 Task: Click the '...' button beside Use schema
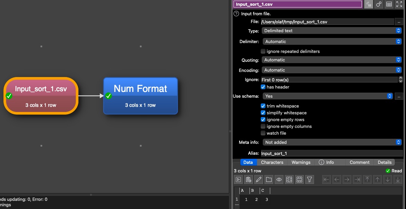pyautogui.click(x=399, y=96)
